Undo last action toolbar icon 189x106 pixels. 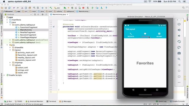coord(14,8)
